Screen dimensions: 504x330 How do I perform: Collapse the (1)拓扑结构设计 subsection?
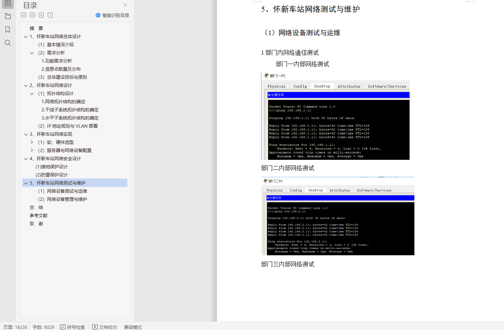coord(32,94)
